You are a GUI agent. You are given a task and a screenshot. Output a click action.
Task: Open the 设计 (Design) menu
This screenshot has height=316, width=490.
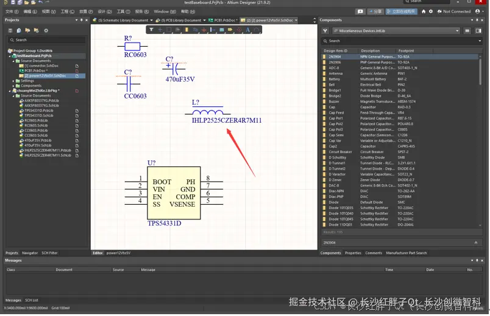pyautogui.click(x=104, y=12)
